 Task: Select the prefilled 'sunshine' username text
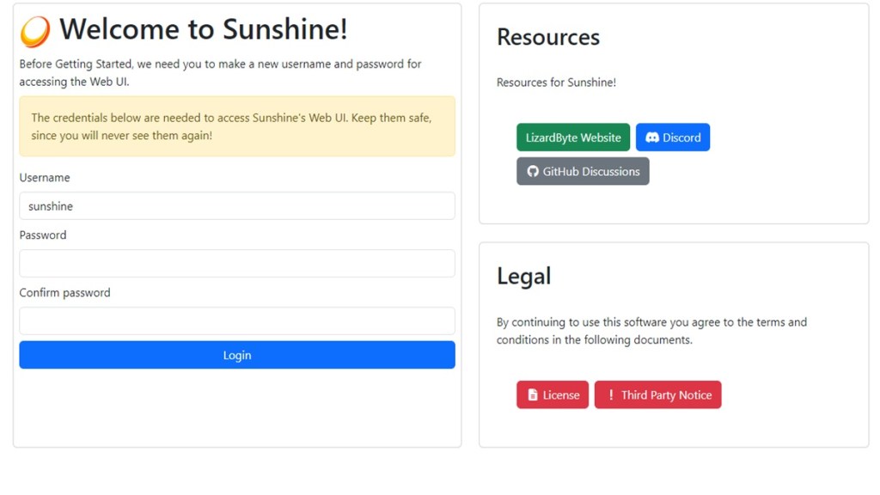pos(50,205)
